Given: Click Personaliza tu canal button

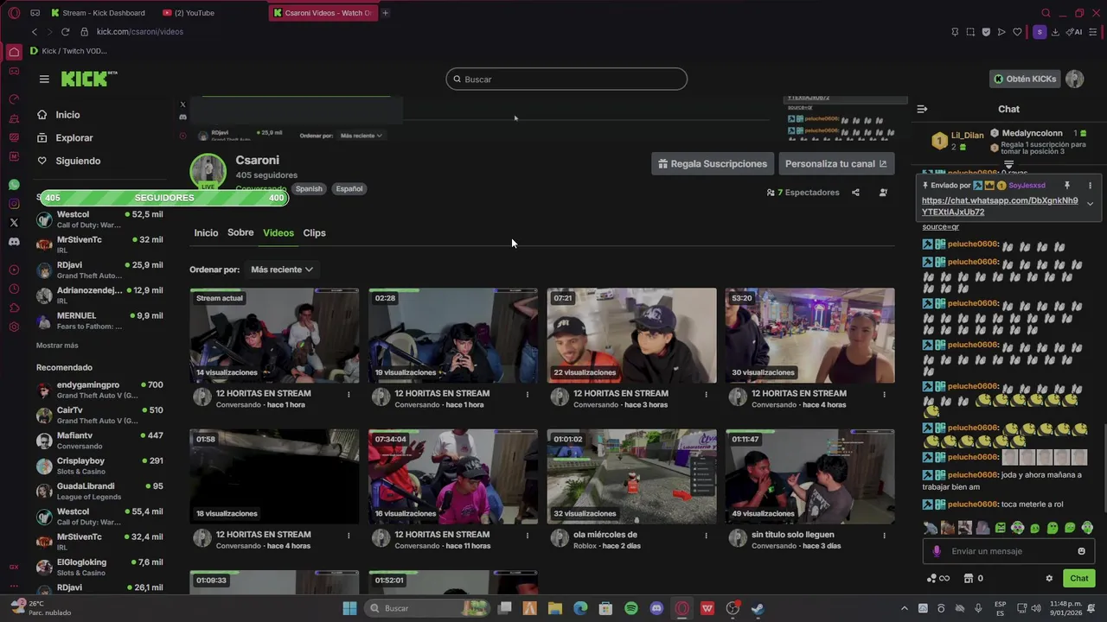Looking at the screenshot, I should coord(835,163).
